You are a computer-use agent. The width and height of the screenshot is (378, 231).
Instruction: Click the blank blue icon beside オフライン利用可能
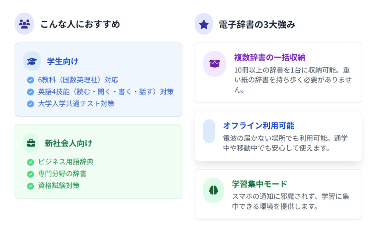coord(209,131)
